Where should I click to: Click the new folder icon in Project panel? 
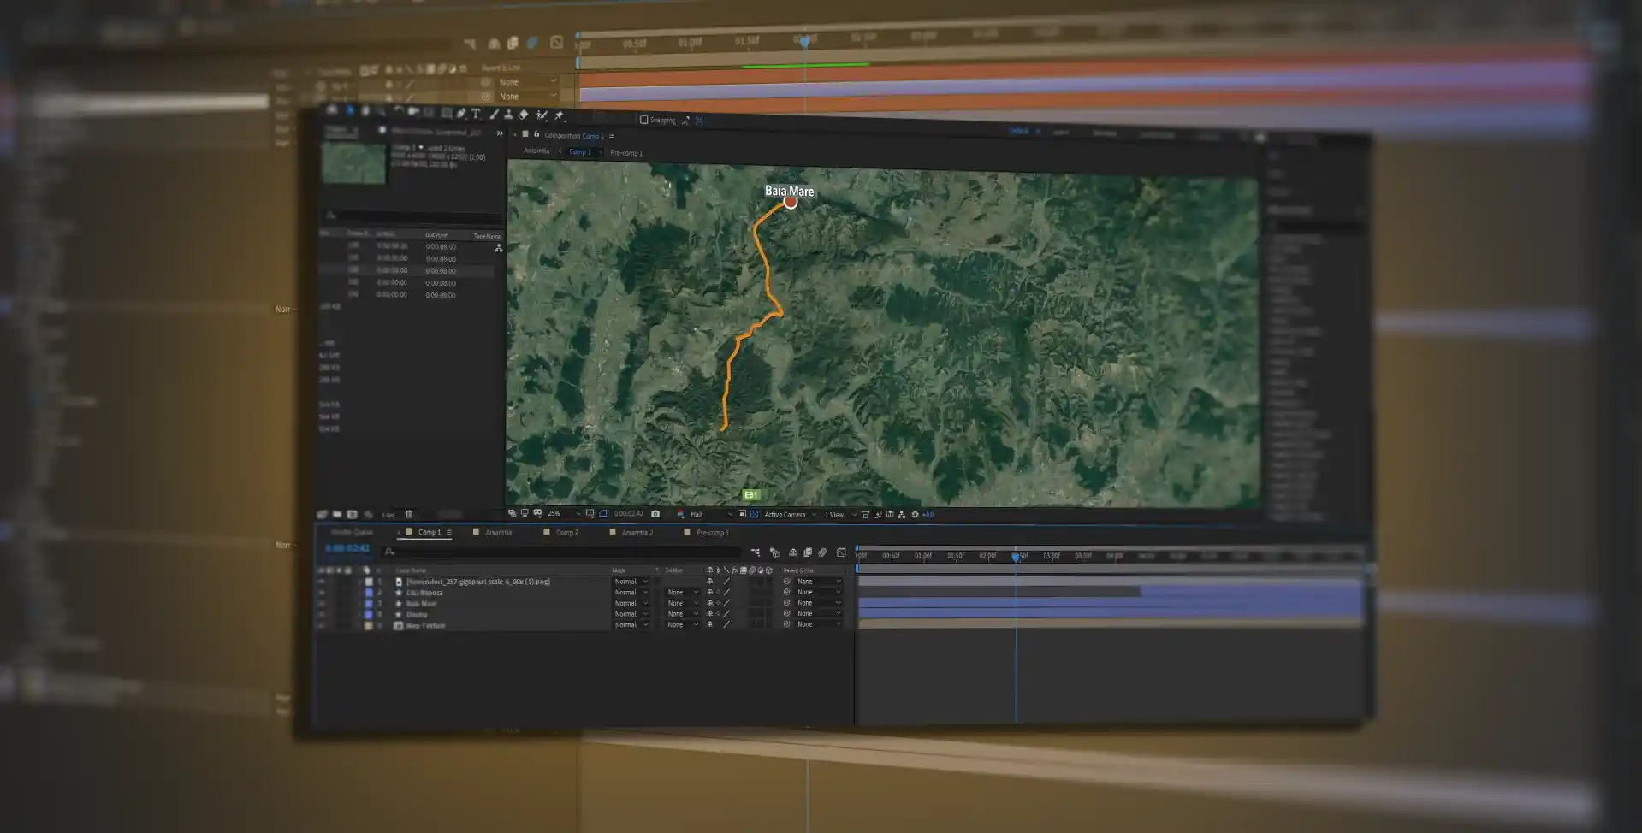coord(336,514)
